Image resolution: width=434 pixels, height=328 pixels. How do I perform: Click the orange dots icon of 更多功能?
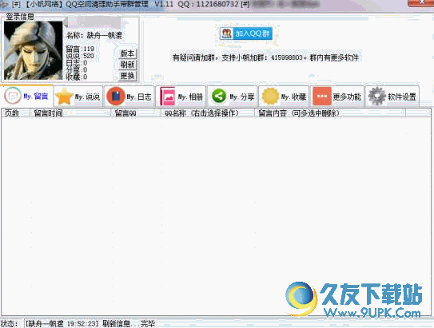[x=322, y=97]
